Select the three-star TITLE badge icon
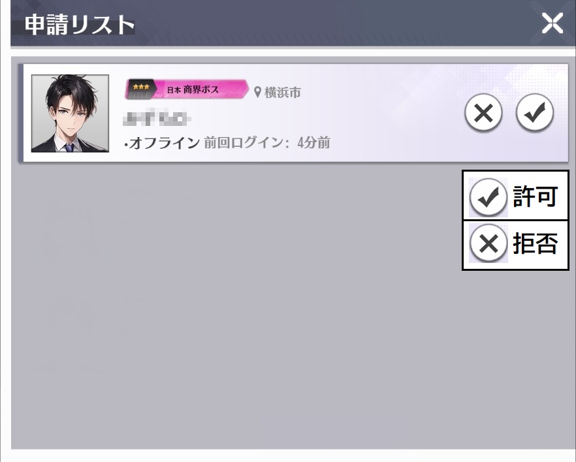 [140, 89]
